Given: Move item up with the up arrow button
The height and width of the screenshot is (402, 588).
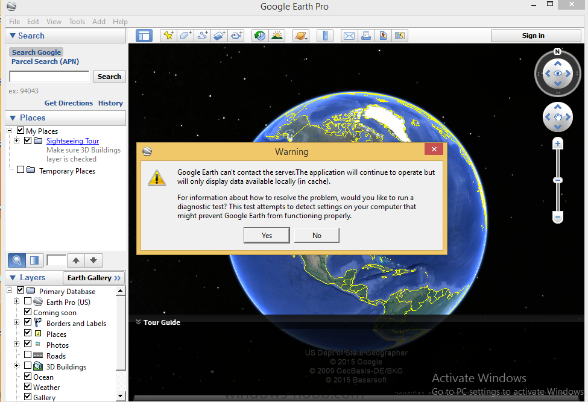Looking at the screenshot, I should click(76, 260).
